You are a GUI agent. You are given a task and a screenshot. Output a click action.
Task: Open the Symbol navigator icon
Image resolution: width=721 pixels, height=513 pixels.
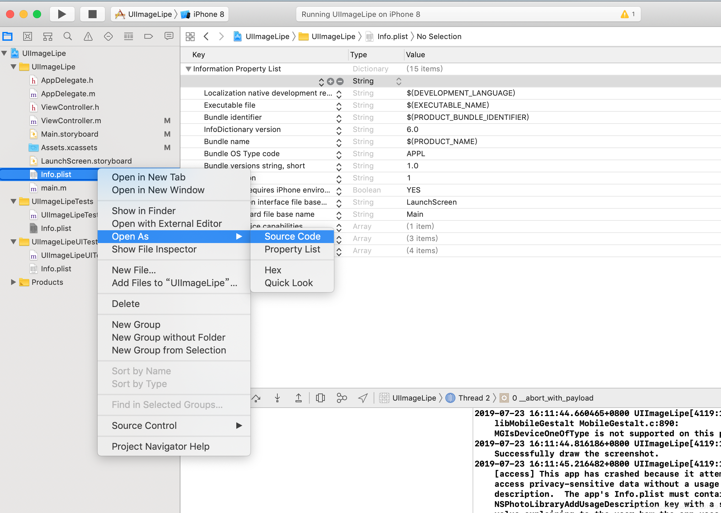[48, 36]
